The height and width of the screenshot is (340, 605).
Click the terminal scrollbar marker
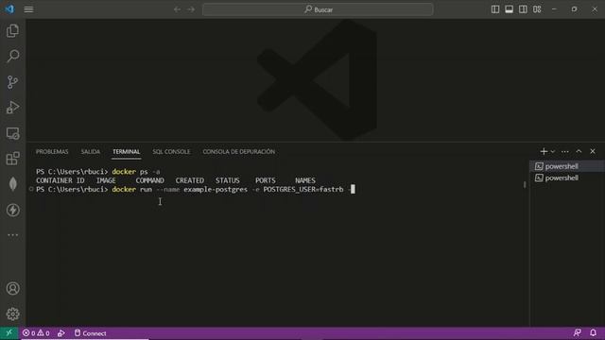point(525,185)
